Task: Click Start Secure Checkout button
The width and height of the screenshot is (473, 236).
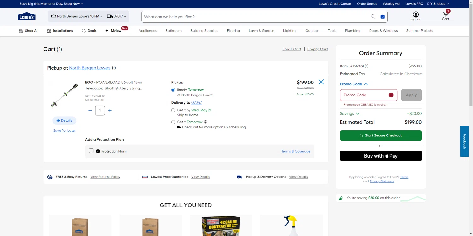Action: click(x=381, y=135)
